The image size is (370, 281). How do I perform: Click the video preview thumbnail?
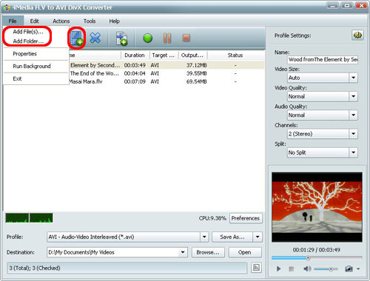pos(317,207)
